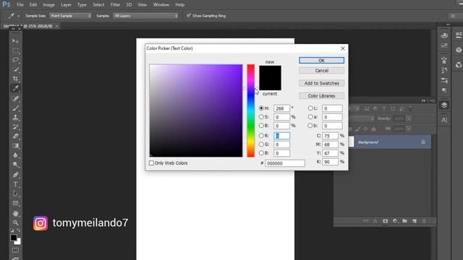Toggle Quick Mask mode icon

(15, 250)
